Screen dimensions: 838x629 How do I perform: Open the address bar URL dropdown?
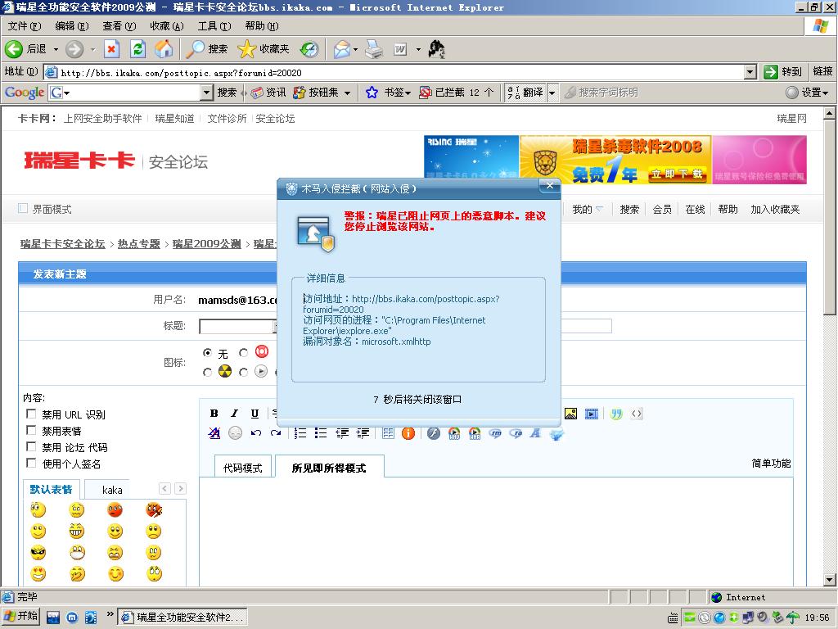[750, 72]
